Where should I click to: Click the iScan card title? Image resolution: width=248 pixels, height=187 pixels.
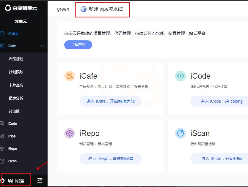[x=200, y=133]
